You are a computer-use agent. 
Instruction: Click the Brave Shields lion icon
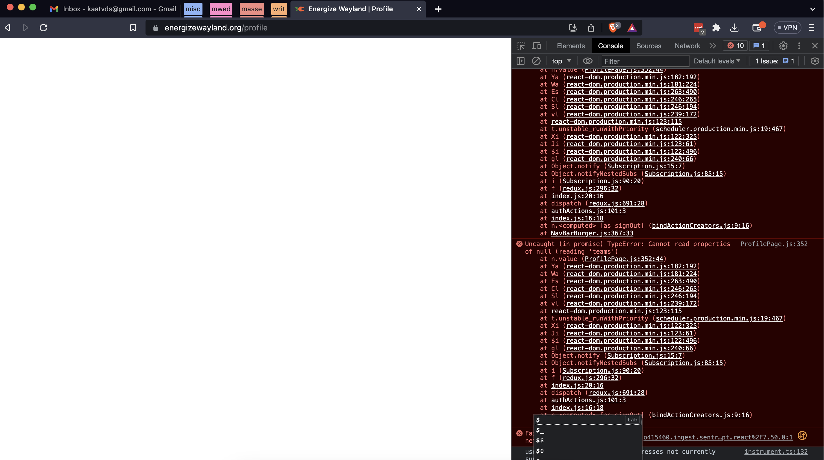point(613,28)
